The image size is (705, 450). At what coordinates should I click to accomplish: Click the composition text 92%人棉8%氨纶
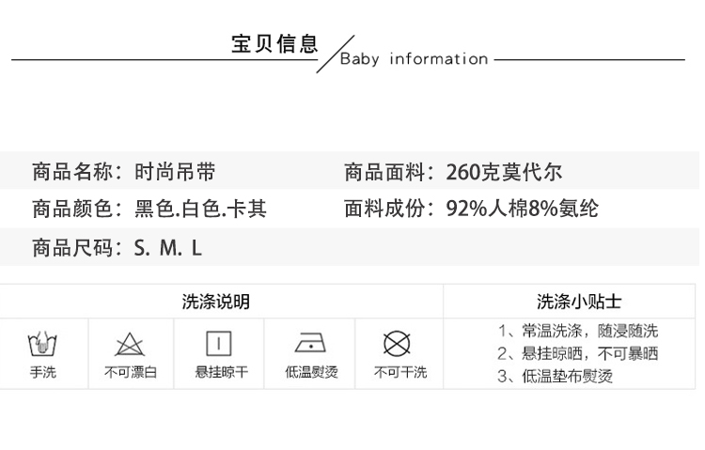522,209
